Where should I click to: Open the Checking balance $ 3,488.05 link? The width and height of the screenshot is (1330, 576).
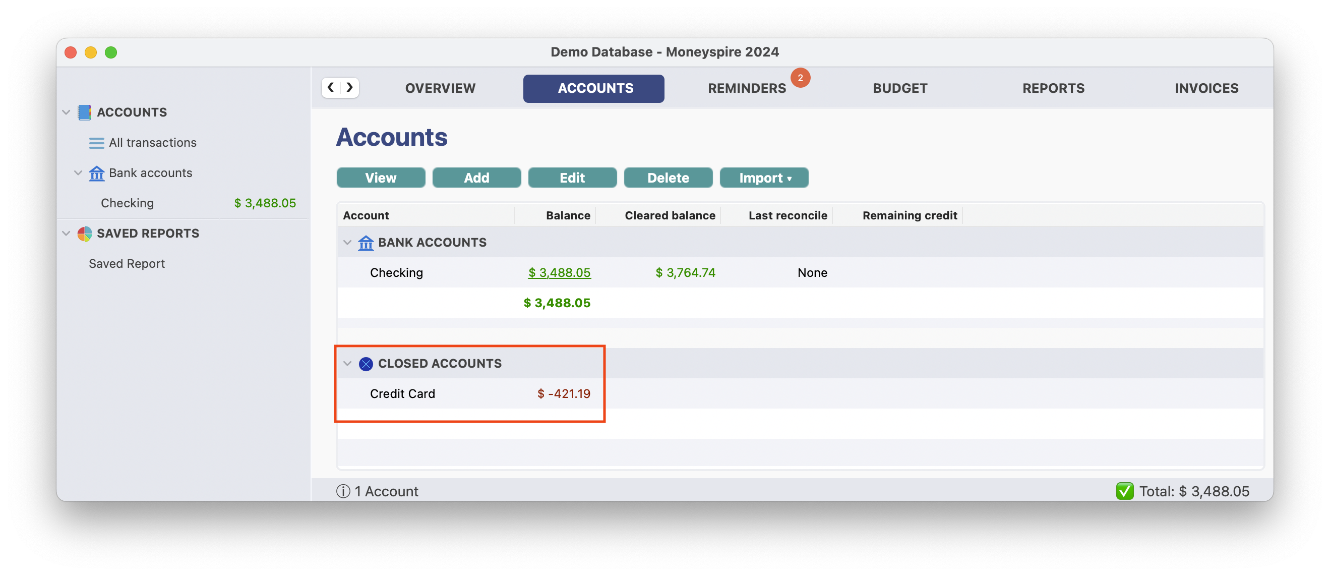coord(559,273)
